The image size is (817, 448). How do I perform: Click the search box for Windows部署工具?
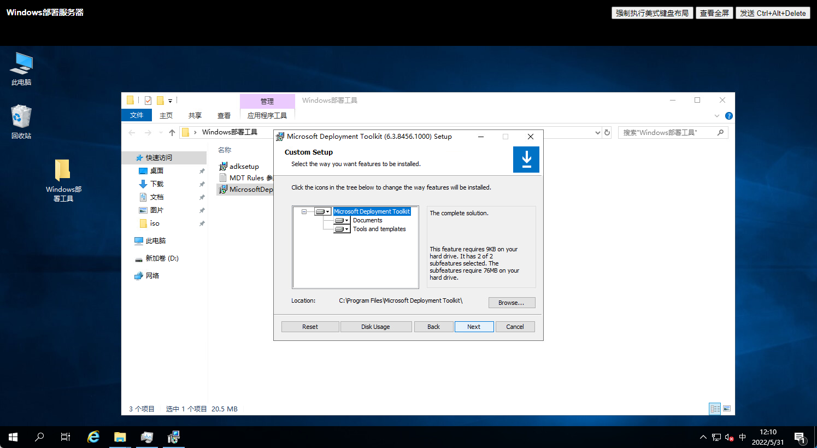pos(673,132)
